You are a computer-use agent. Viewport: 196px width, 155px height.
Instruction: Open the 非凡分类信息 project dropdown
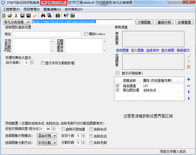[16, 22]
